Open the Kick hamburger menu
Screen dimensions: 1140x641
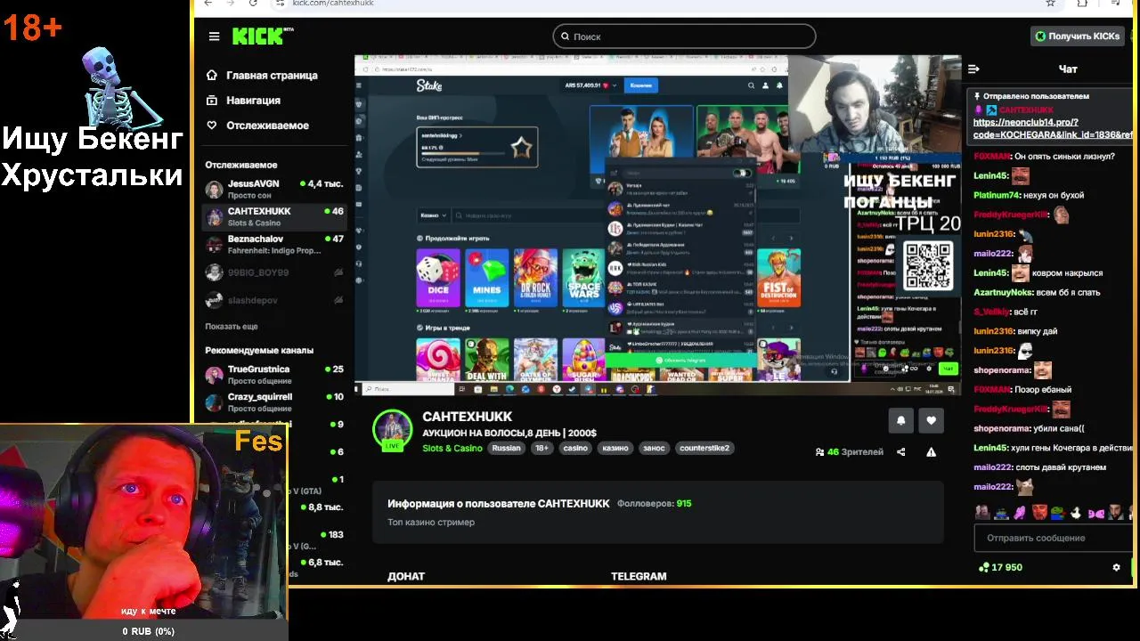tap(214, 37)
